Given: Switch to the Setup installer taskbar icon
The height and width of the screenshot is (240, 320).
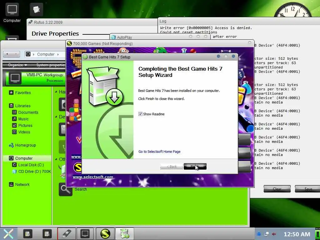Looking at the screenshot, I should pos(125,234).
